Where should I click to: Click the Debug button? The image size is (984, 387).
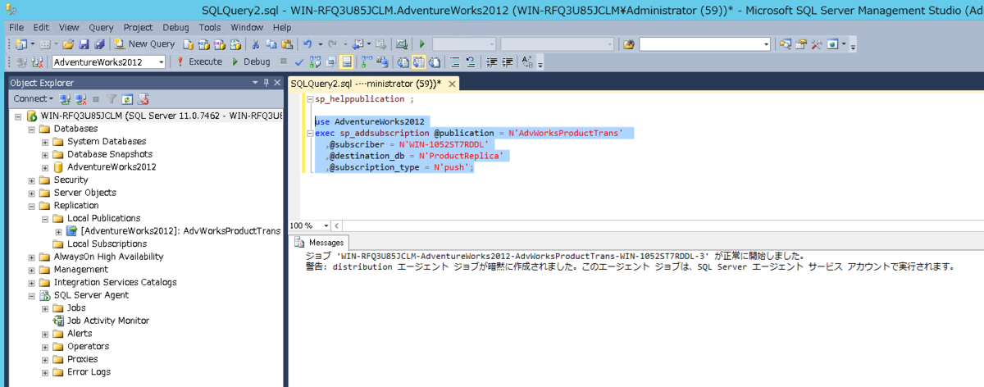[251, 61]
